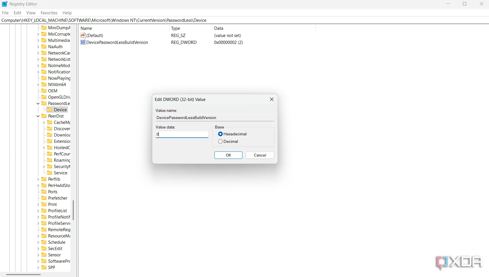Select the Discovery subkey label
The height and width of the screenshot is (277, 489).
pyautogui.click(x=62, y=129)
